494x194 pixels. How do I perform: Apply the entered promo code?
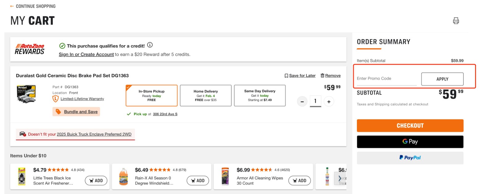tap(442, 79)
